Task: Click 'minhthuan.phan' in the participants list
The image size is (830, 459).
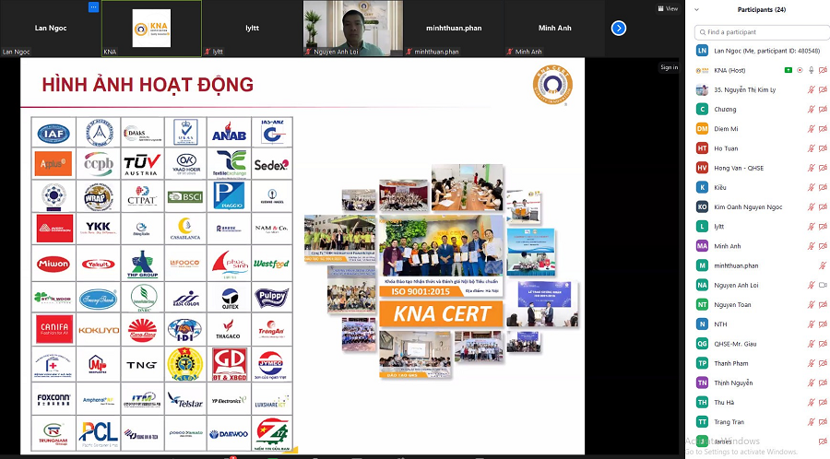Action: pyautogui.click(x=736, y=266)
